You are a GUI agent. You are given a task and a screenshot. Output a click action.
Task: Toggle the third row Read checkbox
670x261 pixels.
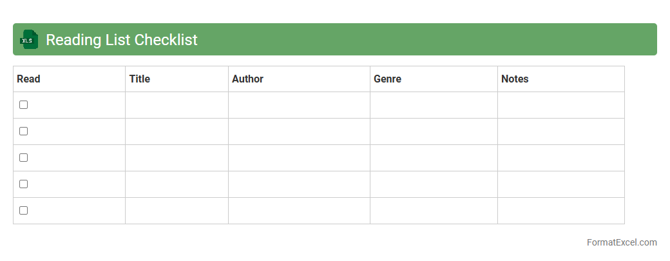click(24, 158)
